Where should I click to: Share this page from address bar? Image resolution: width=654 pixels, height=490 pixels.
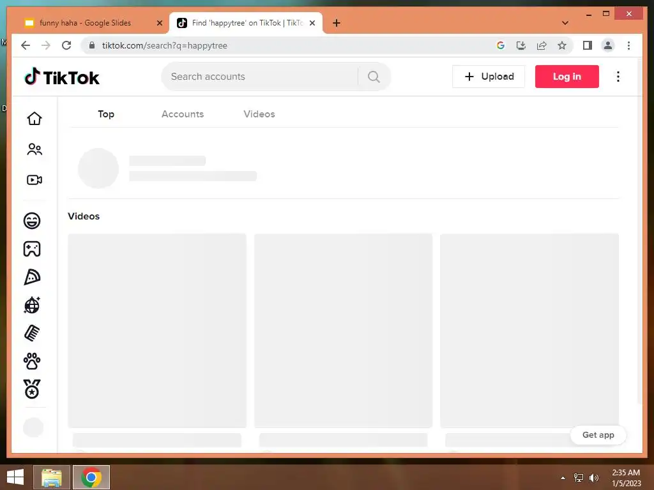pos(542,45)
